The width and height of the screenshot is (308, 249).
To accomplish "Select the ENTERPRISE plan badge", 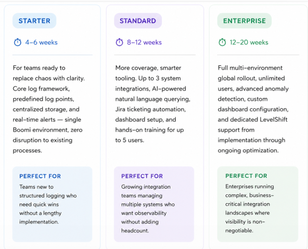I will pyautogui.click(x=244, y=21).
